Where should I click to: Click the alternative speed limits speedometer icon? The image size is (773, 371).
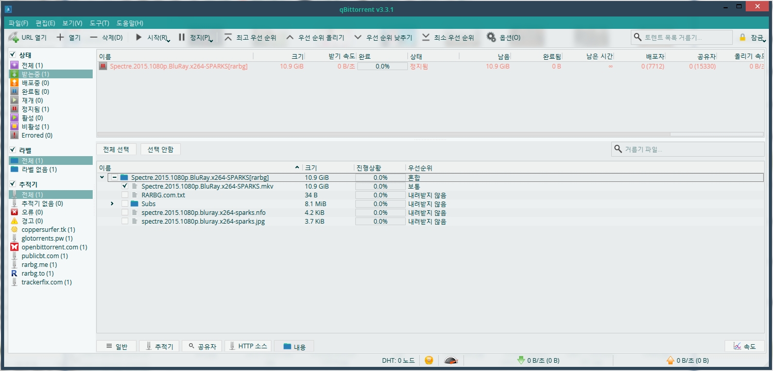pos(451,360)
